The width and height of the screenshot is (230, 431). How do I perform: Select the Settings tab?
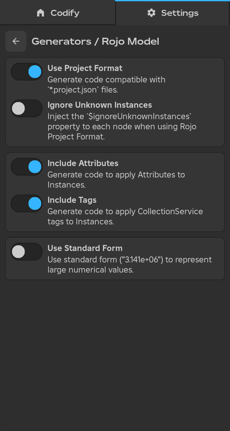tap(173, 13)
